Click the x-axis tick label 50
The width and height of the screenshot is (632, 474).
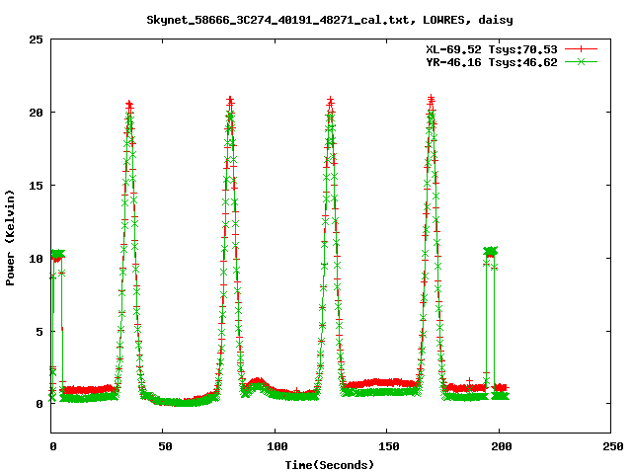(165, 446)
